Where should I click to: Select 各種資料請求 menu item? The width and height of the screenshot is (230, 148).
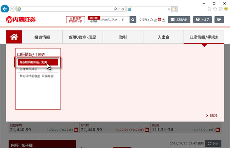tap(28, 69)
